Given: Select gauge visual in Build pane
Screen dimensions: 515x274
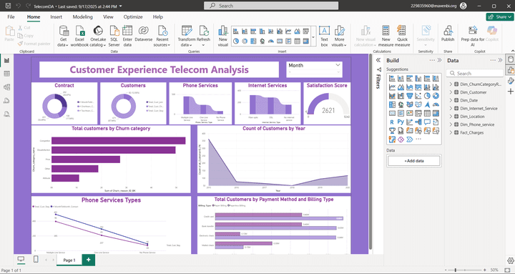Looking at the screenshot, I should click(436, 104).
